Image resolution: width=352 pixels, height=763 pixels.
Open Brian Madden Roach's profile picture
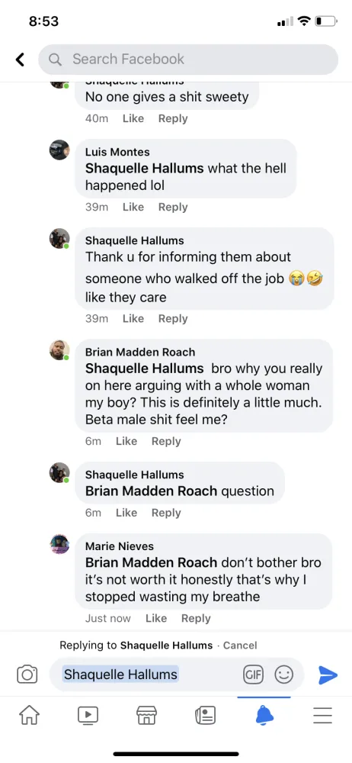(59, 350)
